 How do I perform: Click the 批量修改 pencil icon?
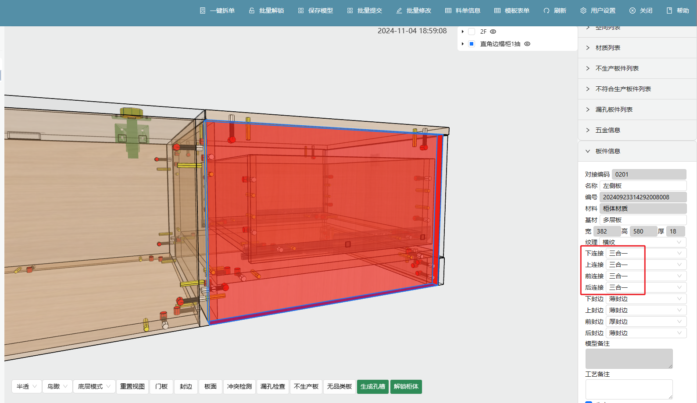399,11
